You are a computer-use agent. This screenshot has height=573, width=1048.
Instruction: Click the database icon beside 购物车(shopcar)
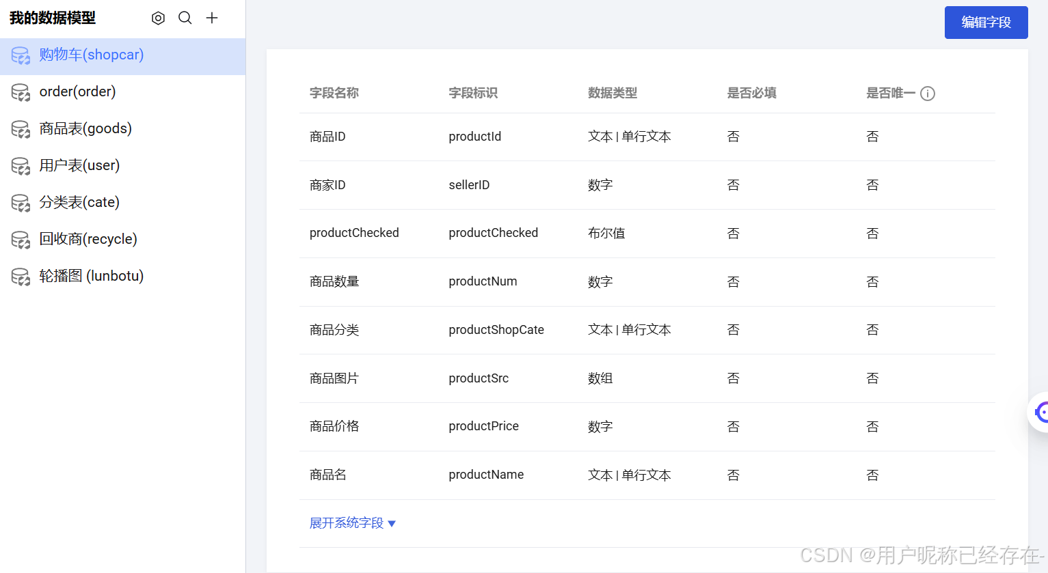pyautogui.click(x=21, y=55)
